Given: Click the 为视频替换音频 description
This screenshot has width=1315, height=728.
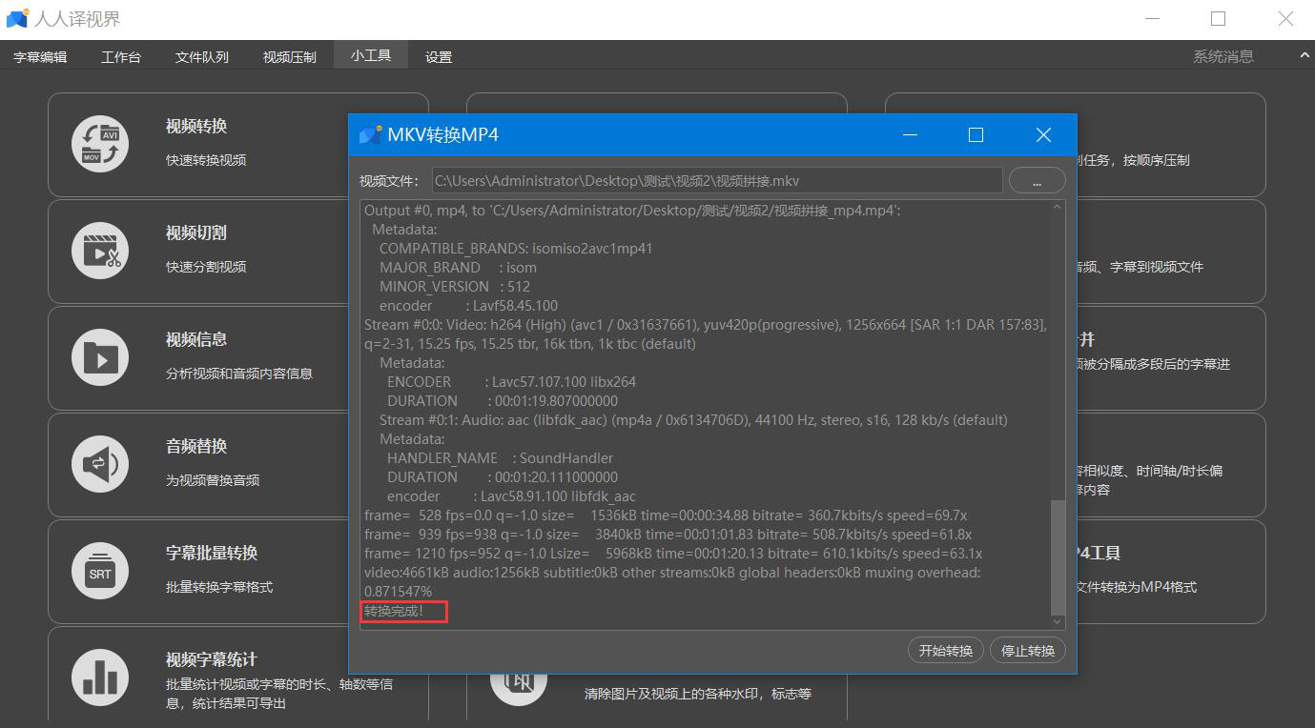Looking at the screenshot, I should coord(213,480).
